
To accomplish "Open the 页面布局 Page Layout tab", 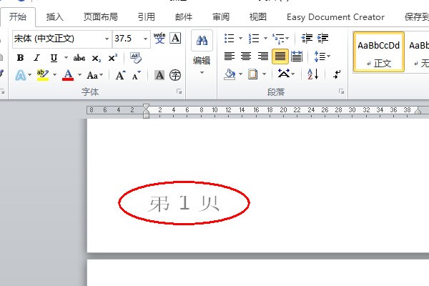I will click(x=100, y=17).
